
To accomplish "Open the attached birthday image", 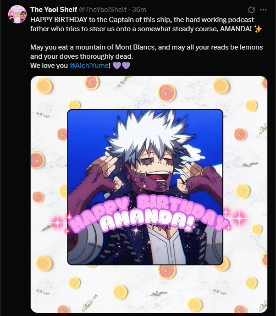I will tap(149, 194).
